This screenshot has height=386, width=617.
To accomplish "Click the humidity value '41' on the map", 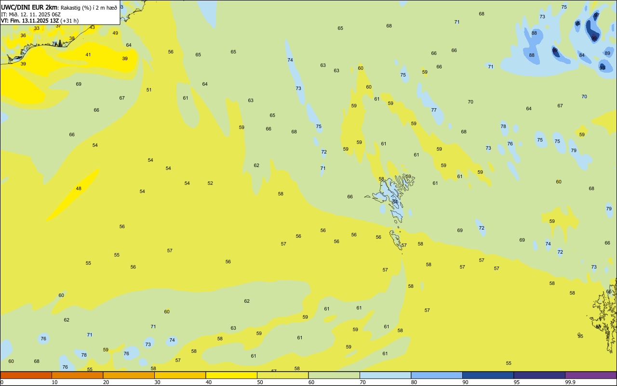I will (88, 54).
